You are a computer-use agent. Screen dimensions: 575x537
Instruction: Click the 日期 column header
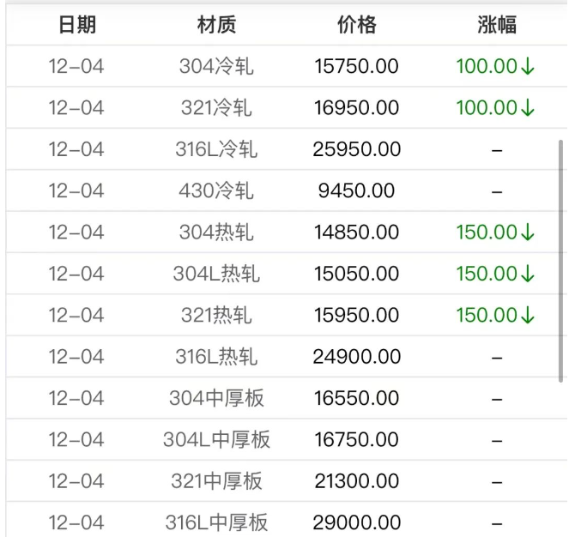point(76,25)
